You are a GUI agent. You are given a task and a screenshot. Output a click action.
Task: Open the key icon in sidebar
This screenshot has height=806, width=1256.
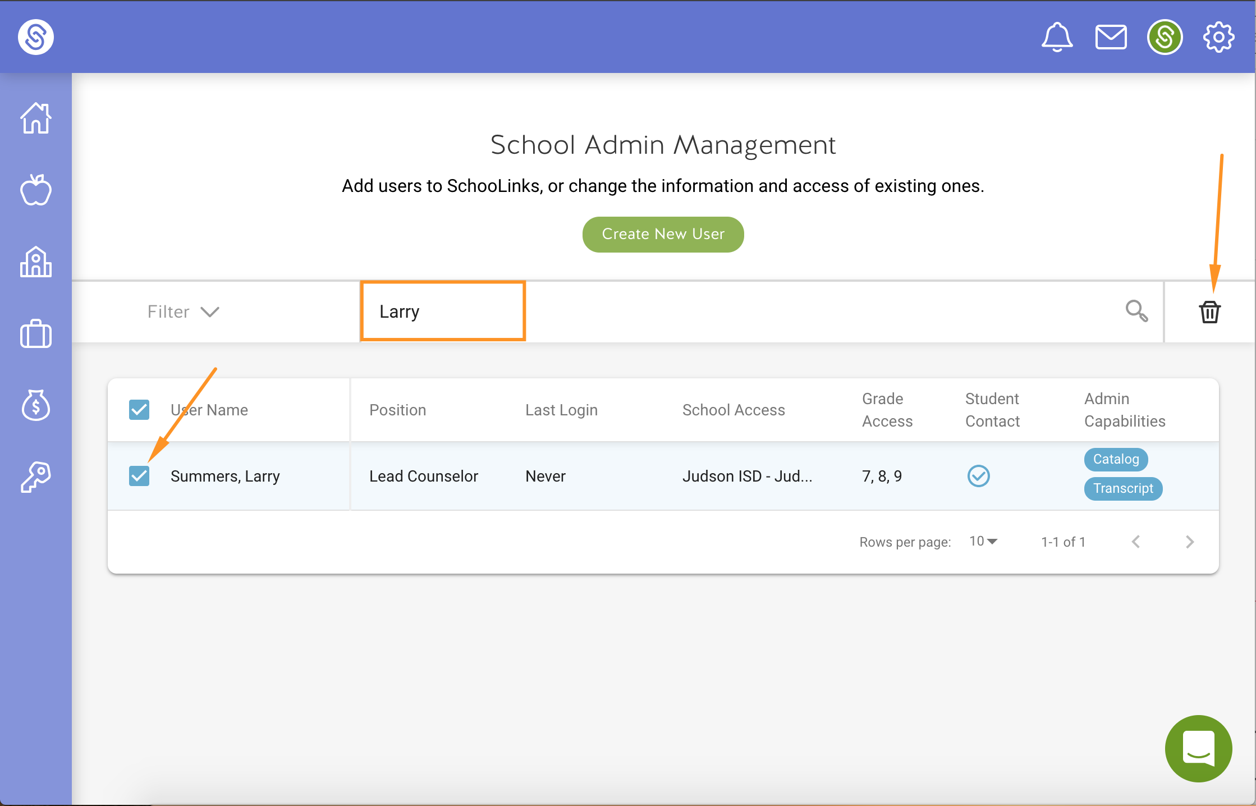36,477
